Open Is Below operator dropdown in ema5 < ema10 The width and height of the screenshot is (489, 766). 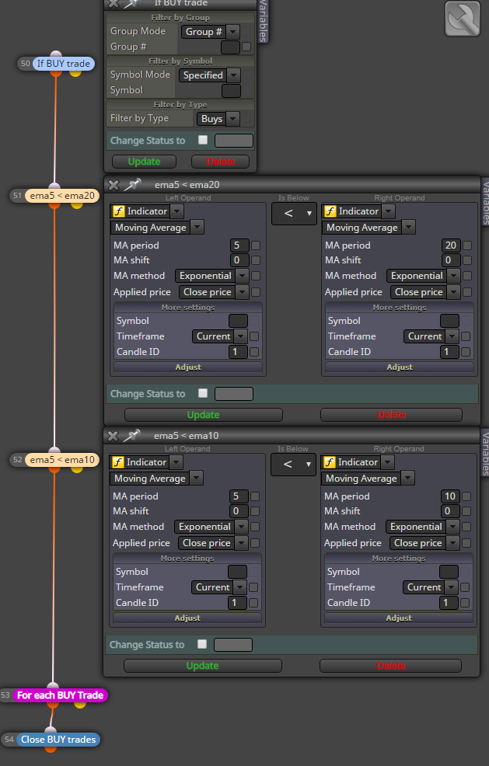pos(293,465)
